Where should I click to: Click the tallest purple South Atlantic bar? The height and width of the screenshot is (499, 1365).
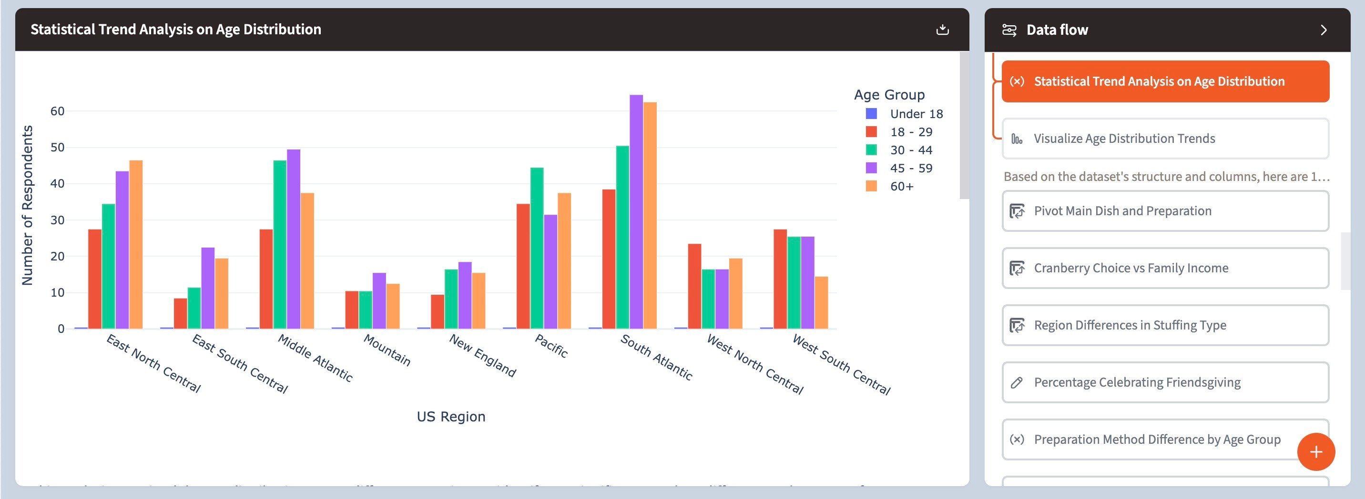[x=636, y=212]
